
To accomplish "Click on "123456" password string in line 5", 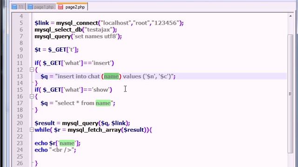I will (x=165, y=23).
